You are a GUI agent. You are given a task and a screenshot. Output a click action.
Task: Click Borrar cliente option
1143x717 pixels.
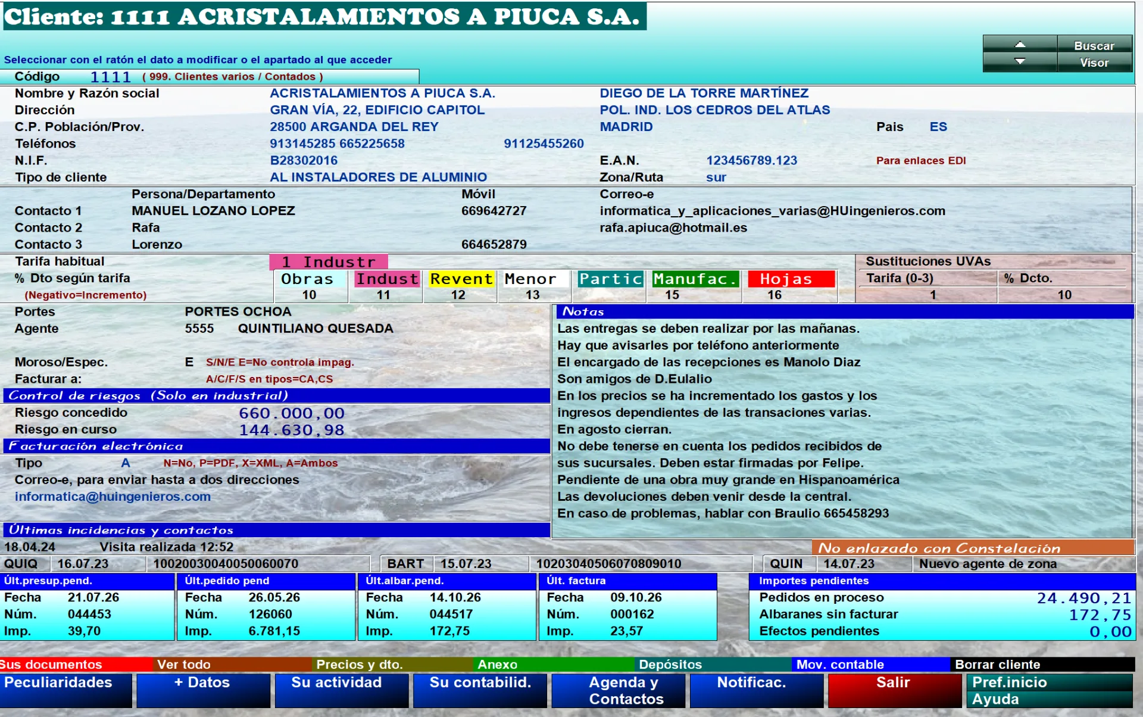click(x=1043, y=664)
